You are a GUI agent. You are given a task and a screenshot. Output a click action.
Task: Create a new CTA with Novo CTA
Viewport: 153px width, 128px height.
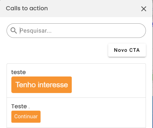click(127, 50)
